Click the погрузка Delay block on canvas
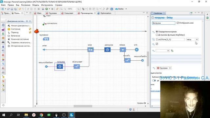210x118 pixels. (60, 67)
